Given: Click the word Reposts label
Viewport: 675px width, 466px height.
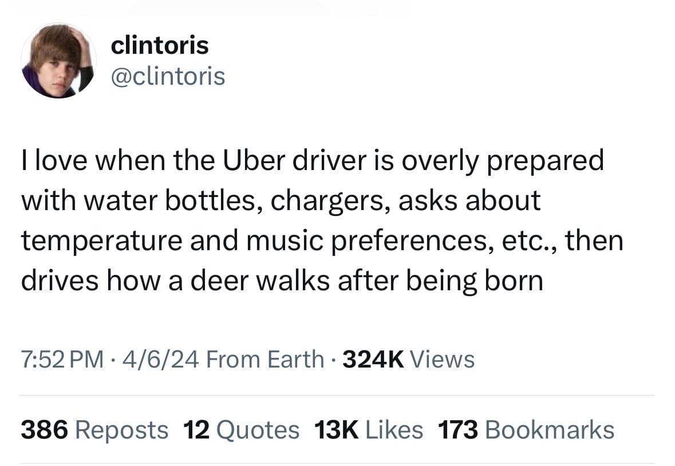Looking at the screenshot, I should pyautogui.click(x=121, y=430).
